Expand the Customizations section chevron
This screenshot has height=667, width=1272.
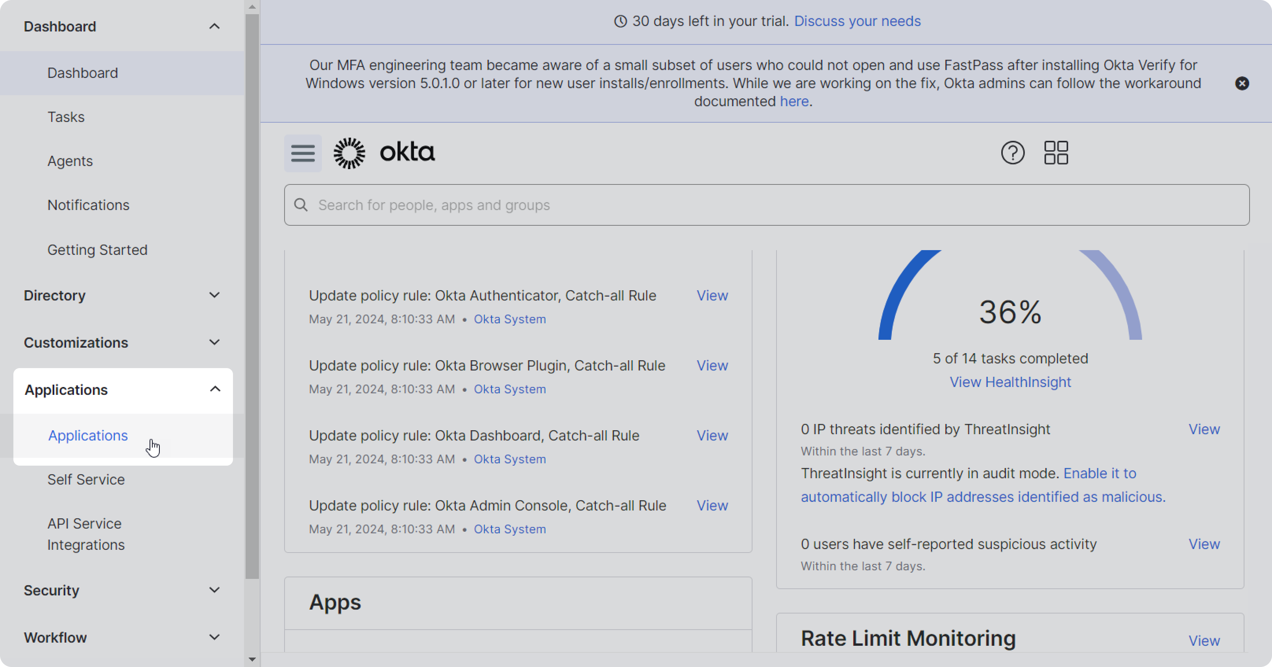coord(214,343)
